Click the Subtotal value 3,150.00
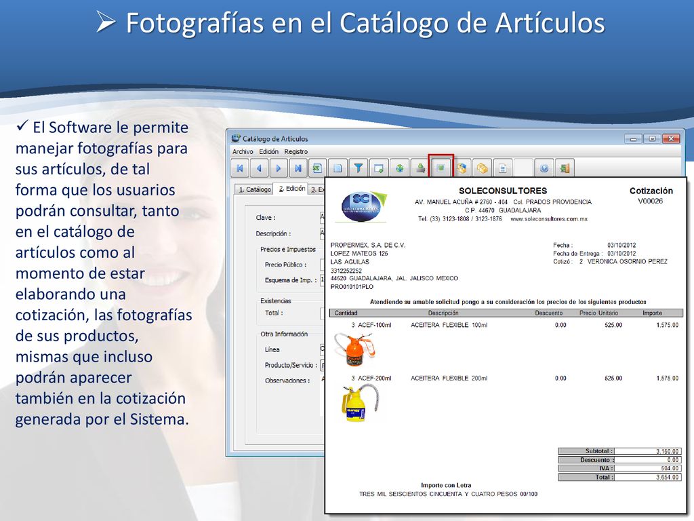Screen dimensions: 694x521 667,451
